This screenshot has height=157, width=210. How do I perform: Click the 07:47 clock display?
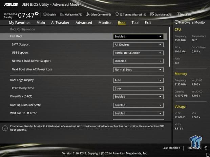pos(26,15)
